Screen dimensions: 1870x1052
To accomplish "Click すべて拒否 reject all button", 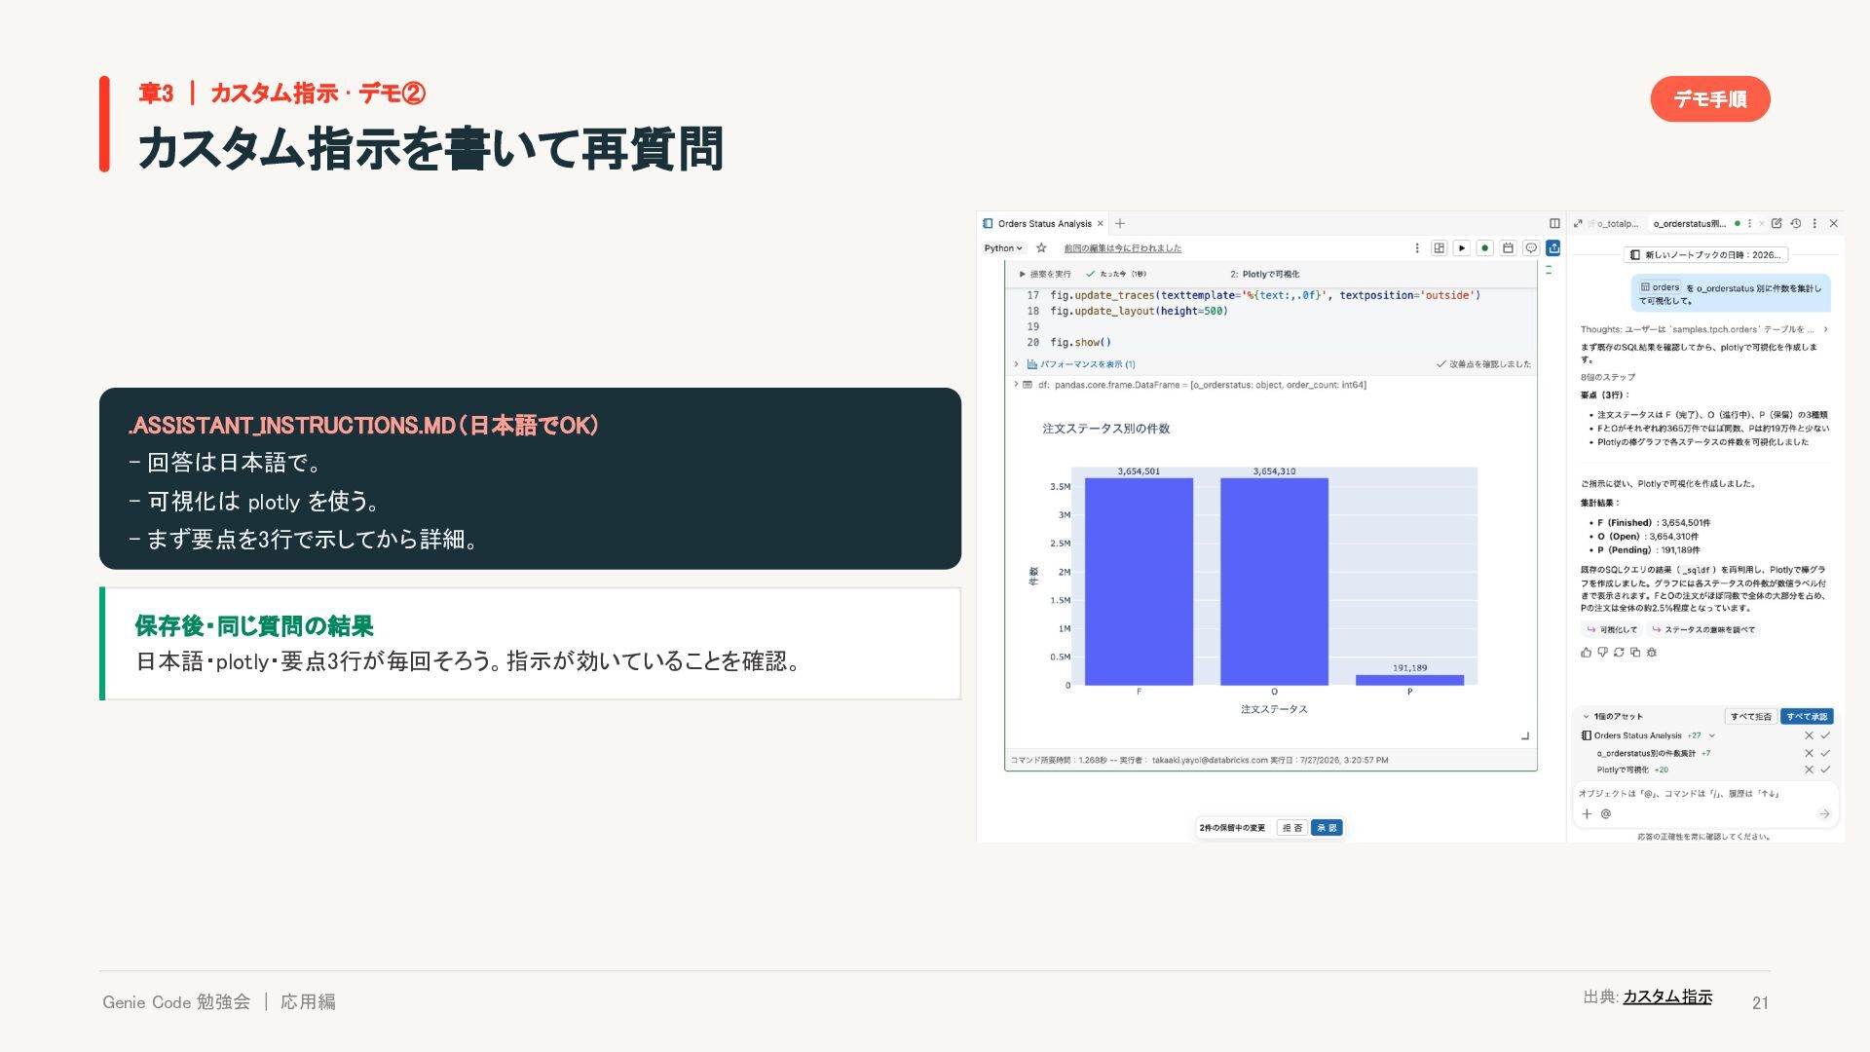I will [1751, 716].
